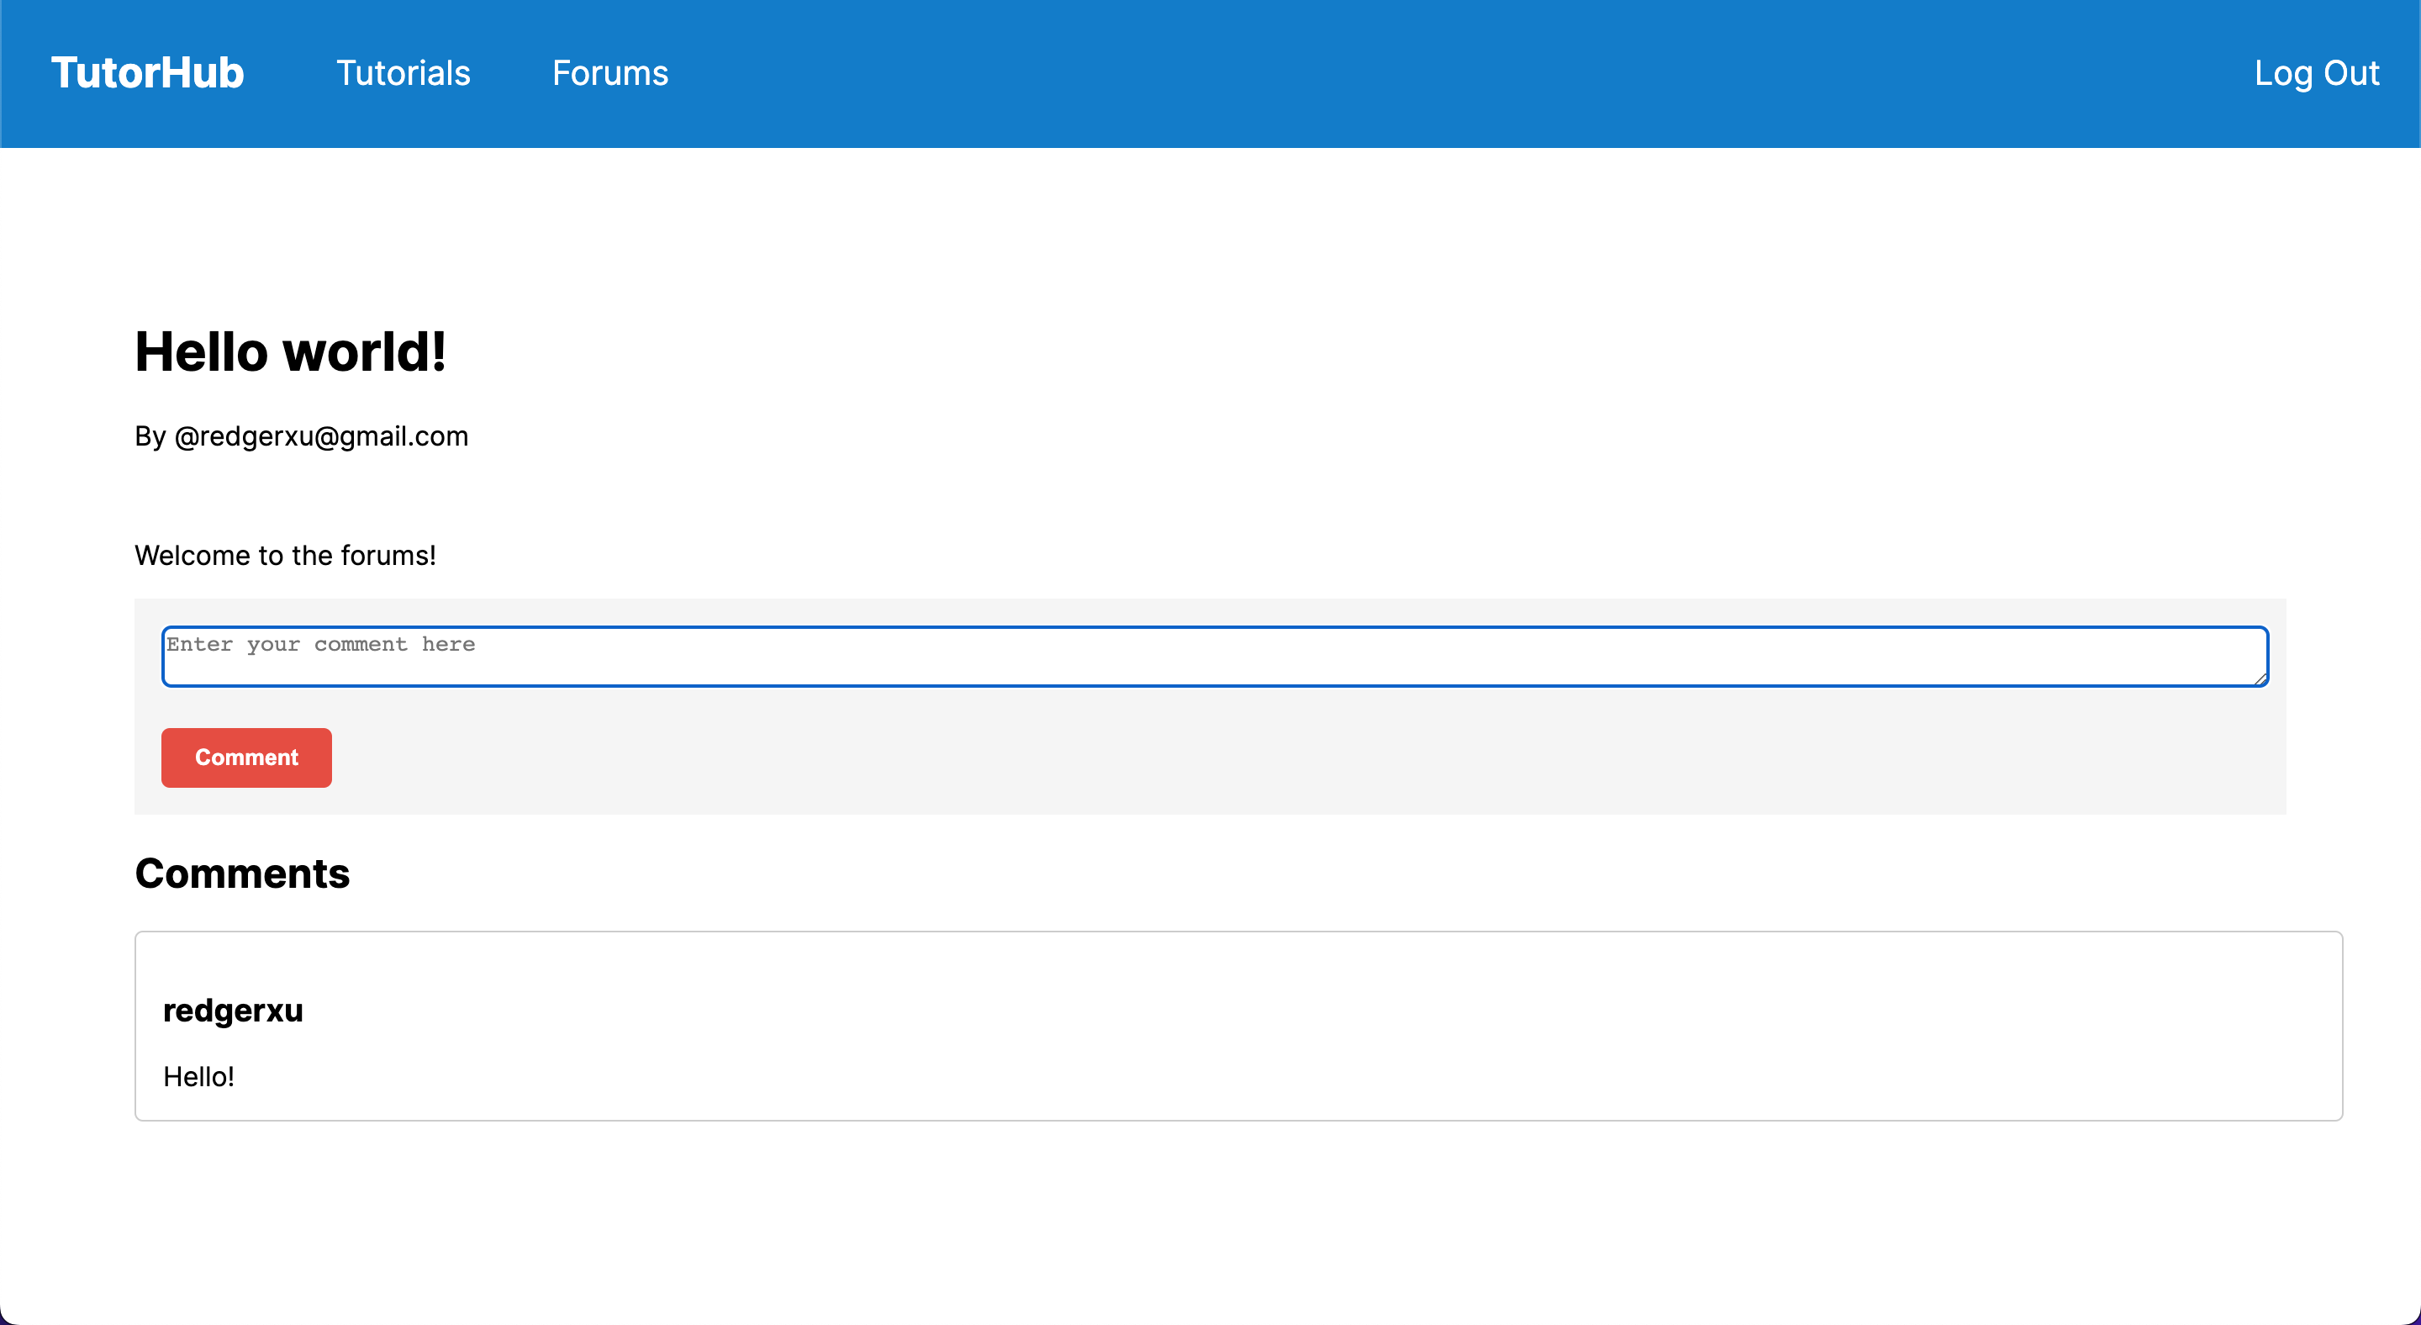Click the author line @redgerxu@gmail.com

[320, 436]
